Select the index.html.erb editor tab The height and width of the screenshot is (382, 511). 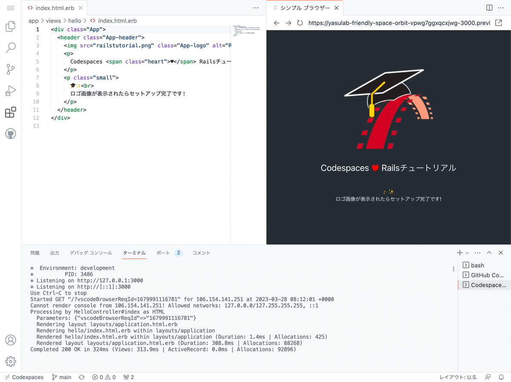click(x=55, y=8)
